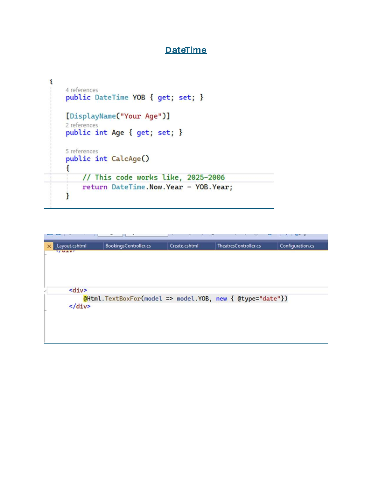Screen dimensions: 372x482
Task: Open the '4 references' code lens
Action: point(82,90)
